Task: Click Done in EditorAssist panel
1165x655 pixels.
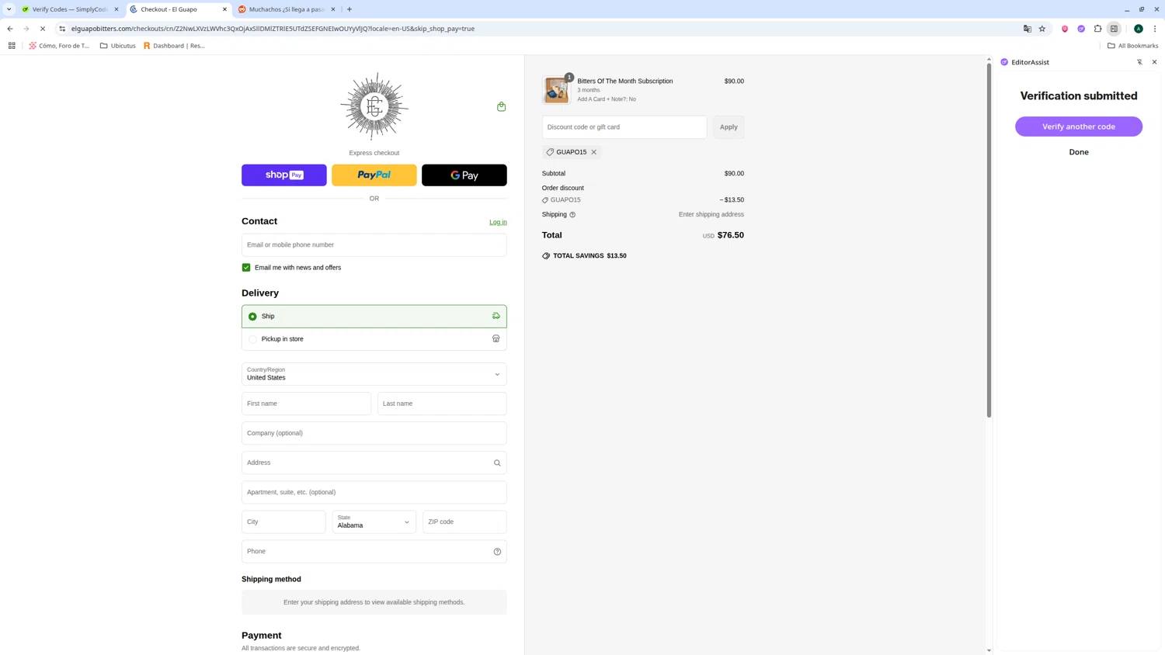Action: pyautogui.click(x=1079, y=152)
